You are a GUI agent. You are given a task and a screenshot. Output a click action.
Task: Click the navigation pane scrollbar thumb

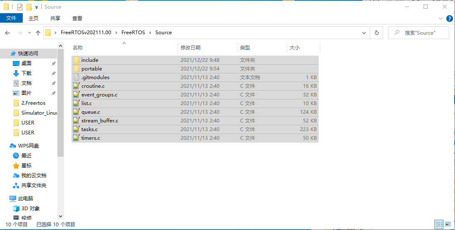pyautogui.click(x=60, y=103)
